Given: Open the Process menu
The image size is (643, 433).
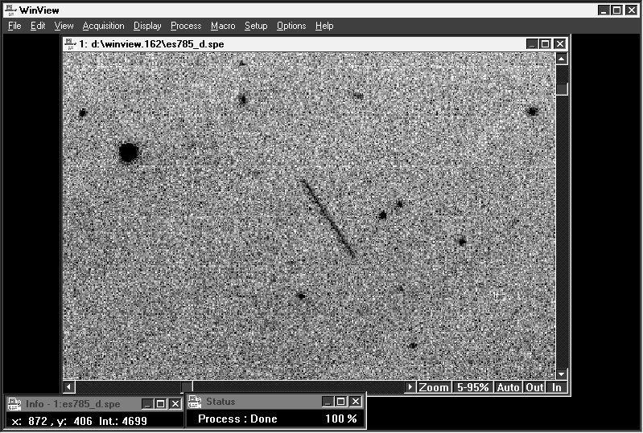Looking at the screenshot, I should [x=186, y=26].
